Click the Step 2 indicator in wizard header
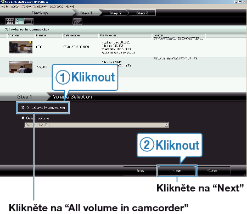 (x=115, y=13)
